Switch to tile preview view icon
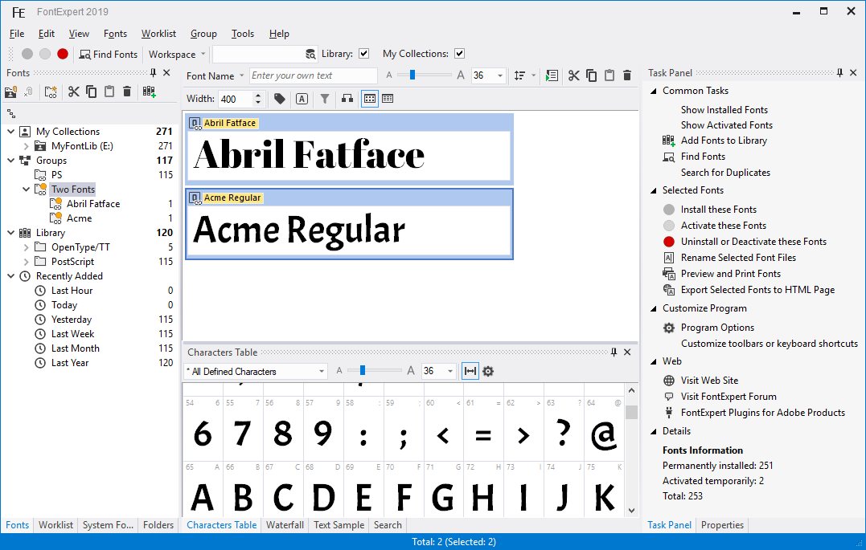This screenshot has height=550, width=866. pos(370,99)
